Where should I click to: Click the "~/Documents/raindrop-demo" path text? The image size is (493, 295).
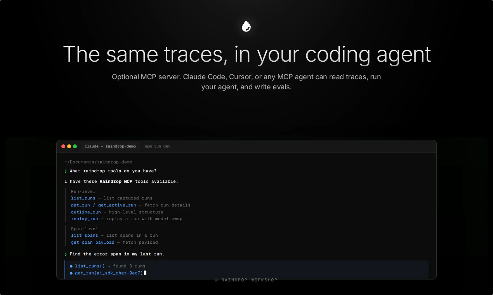coord(98,162)
